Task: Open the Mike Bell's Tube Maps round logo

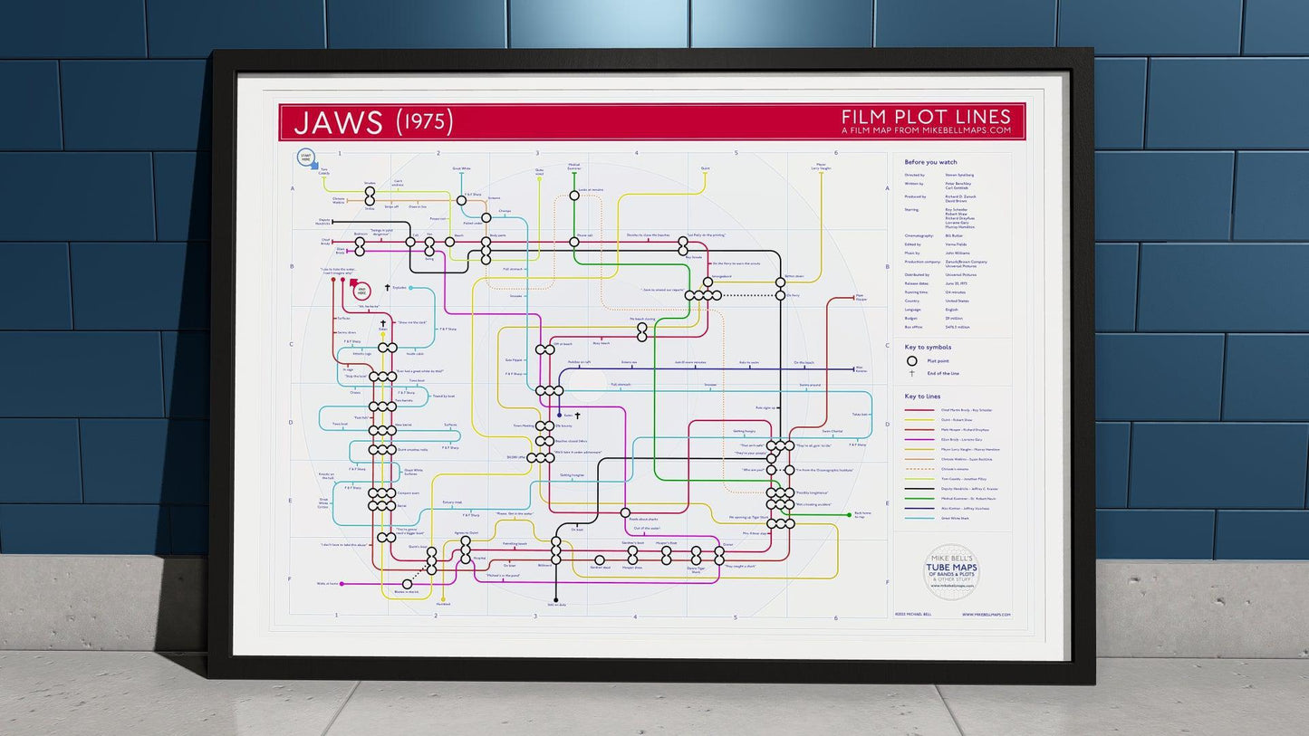Action: pyautogui.click(x=951, y=571)
